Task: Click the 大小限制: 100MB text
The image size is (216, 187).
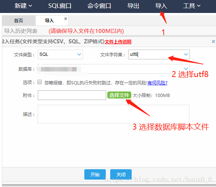Action: (x=151, y=96)
